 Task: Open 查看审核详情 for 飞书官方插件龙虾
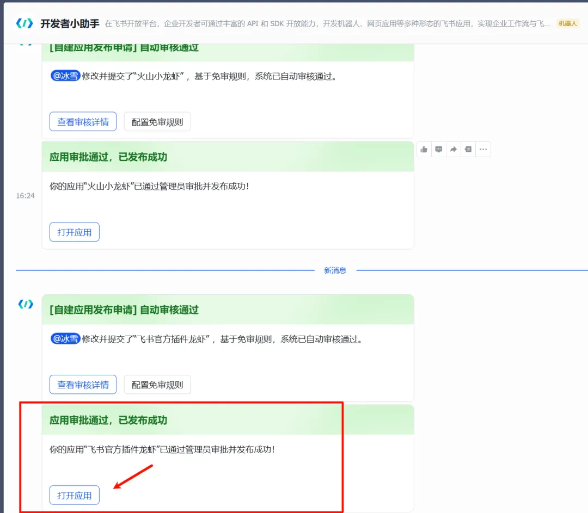click(x=83, y=385)
